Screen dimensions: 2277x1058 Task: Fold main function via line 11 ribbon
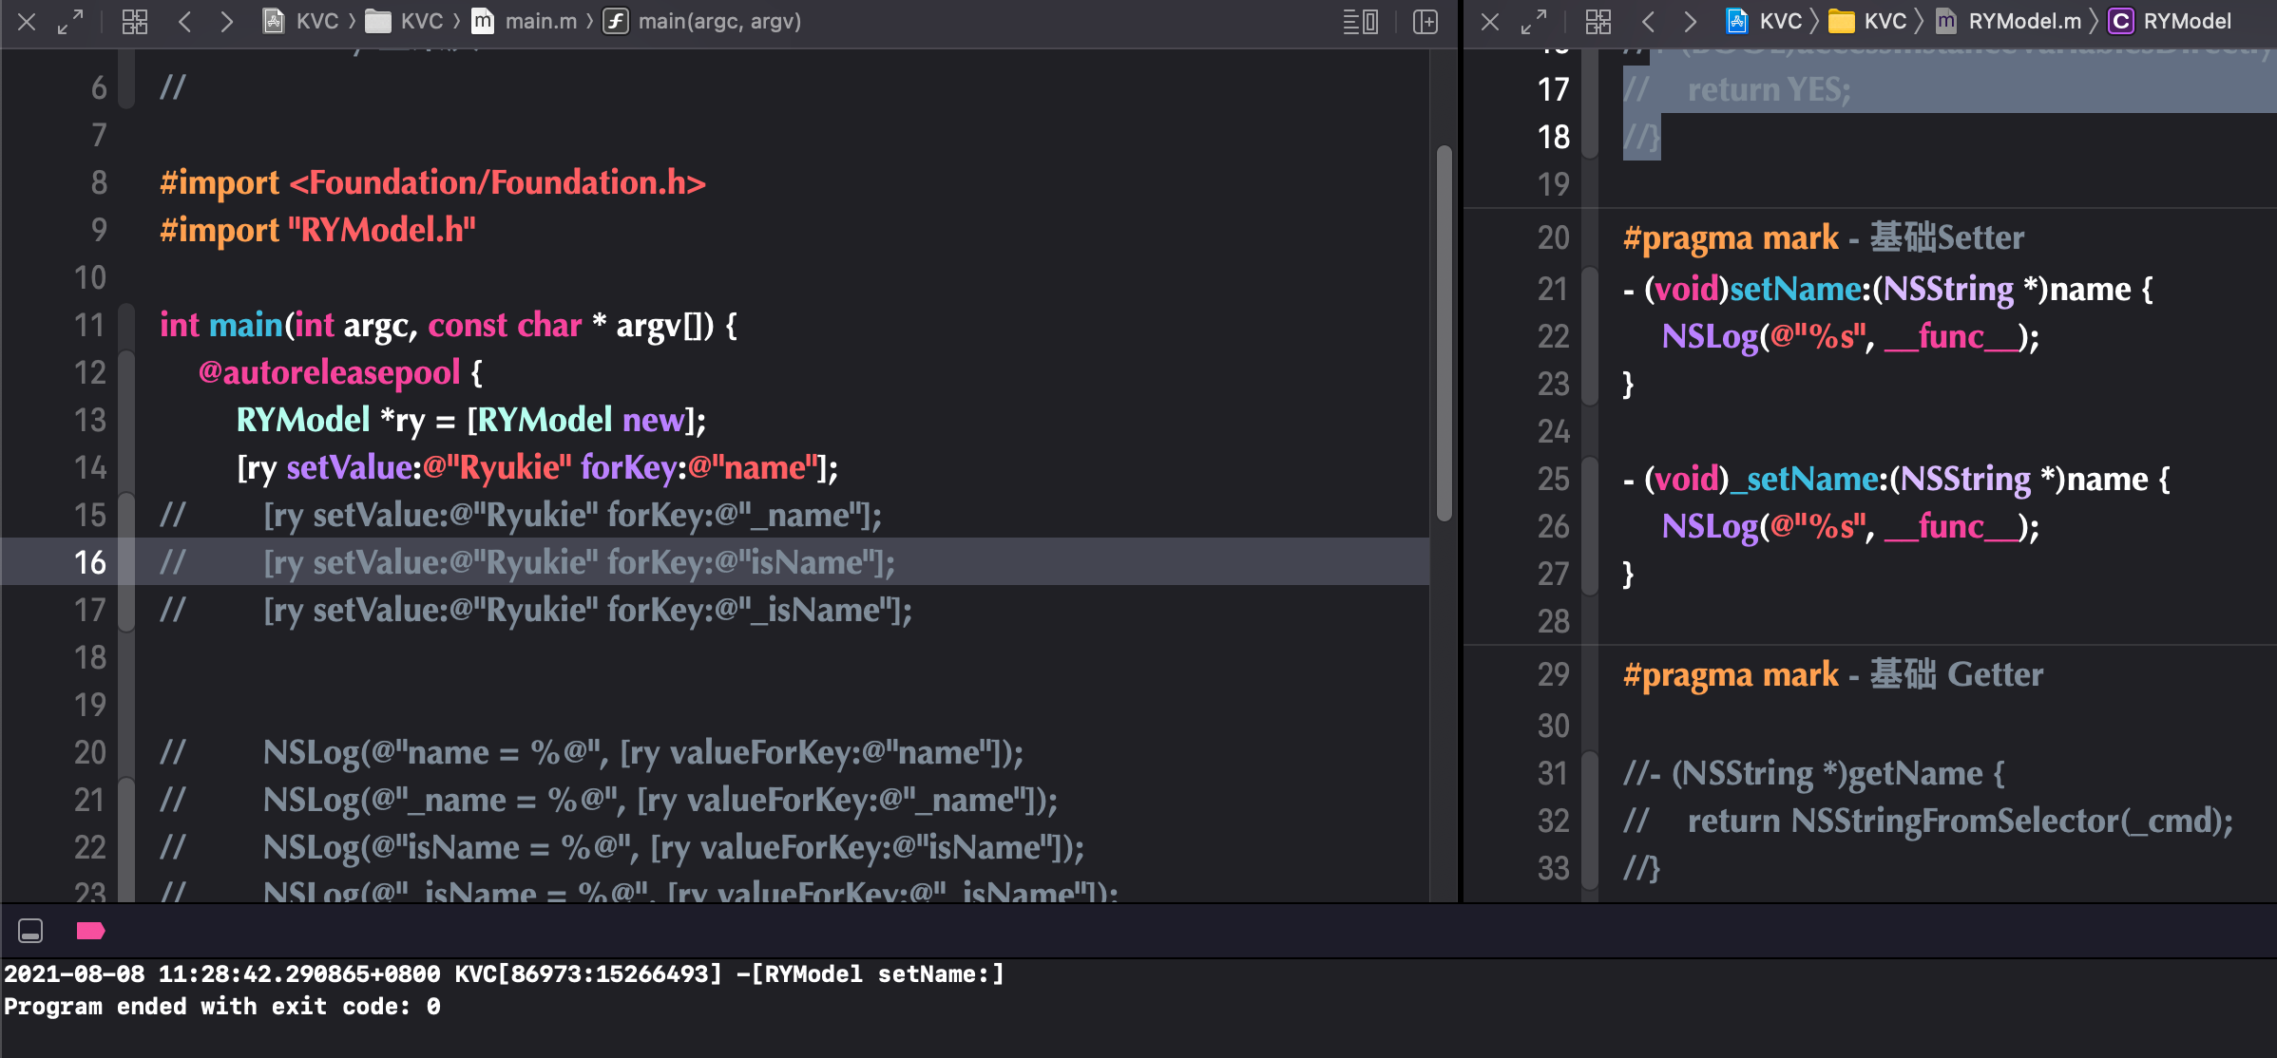coord(126,325)
